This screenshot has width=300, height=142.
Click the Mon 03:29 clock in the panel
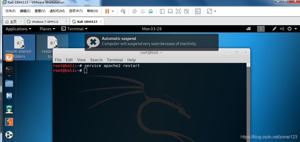click(152, 29)
